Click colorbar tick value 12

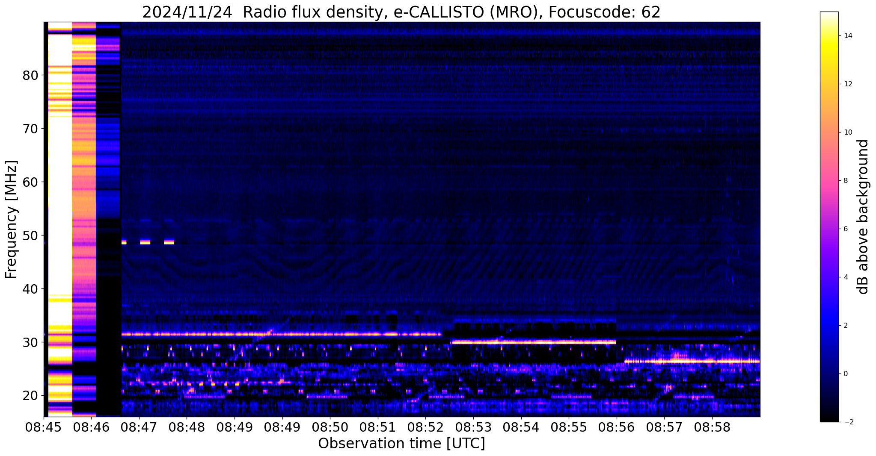pos(847,84)
